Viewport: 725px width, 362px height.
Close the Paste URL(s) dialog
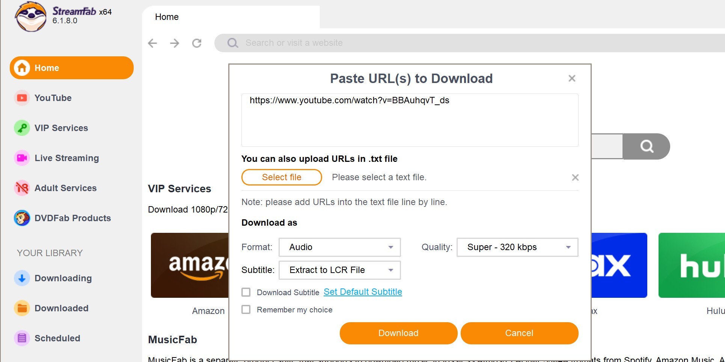[572, 78]
